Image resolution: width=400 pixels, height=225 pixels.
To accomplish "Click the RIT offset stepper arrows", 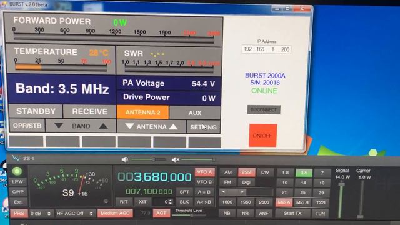I will [171, 202].
